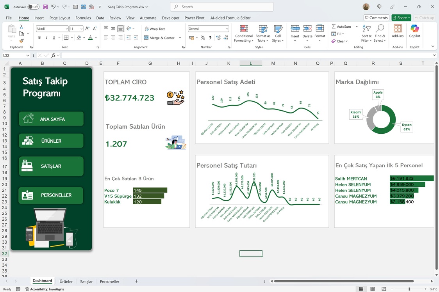Toggle Wrap Text
The height and width of the screenshot is (292, 439).
tap(155, 29)
